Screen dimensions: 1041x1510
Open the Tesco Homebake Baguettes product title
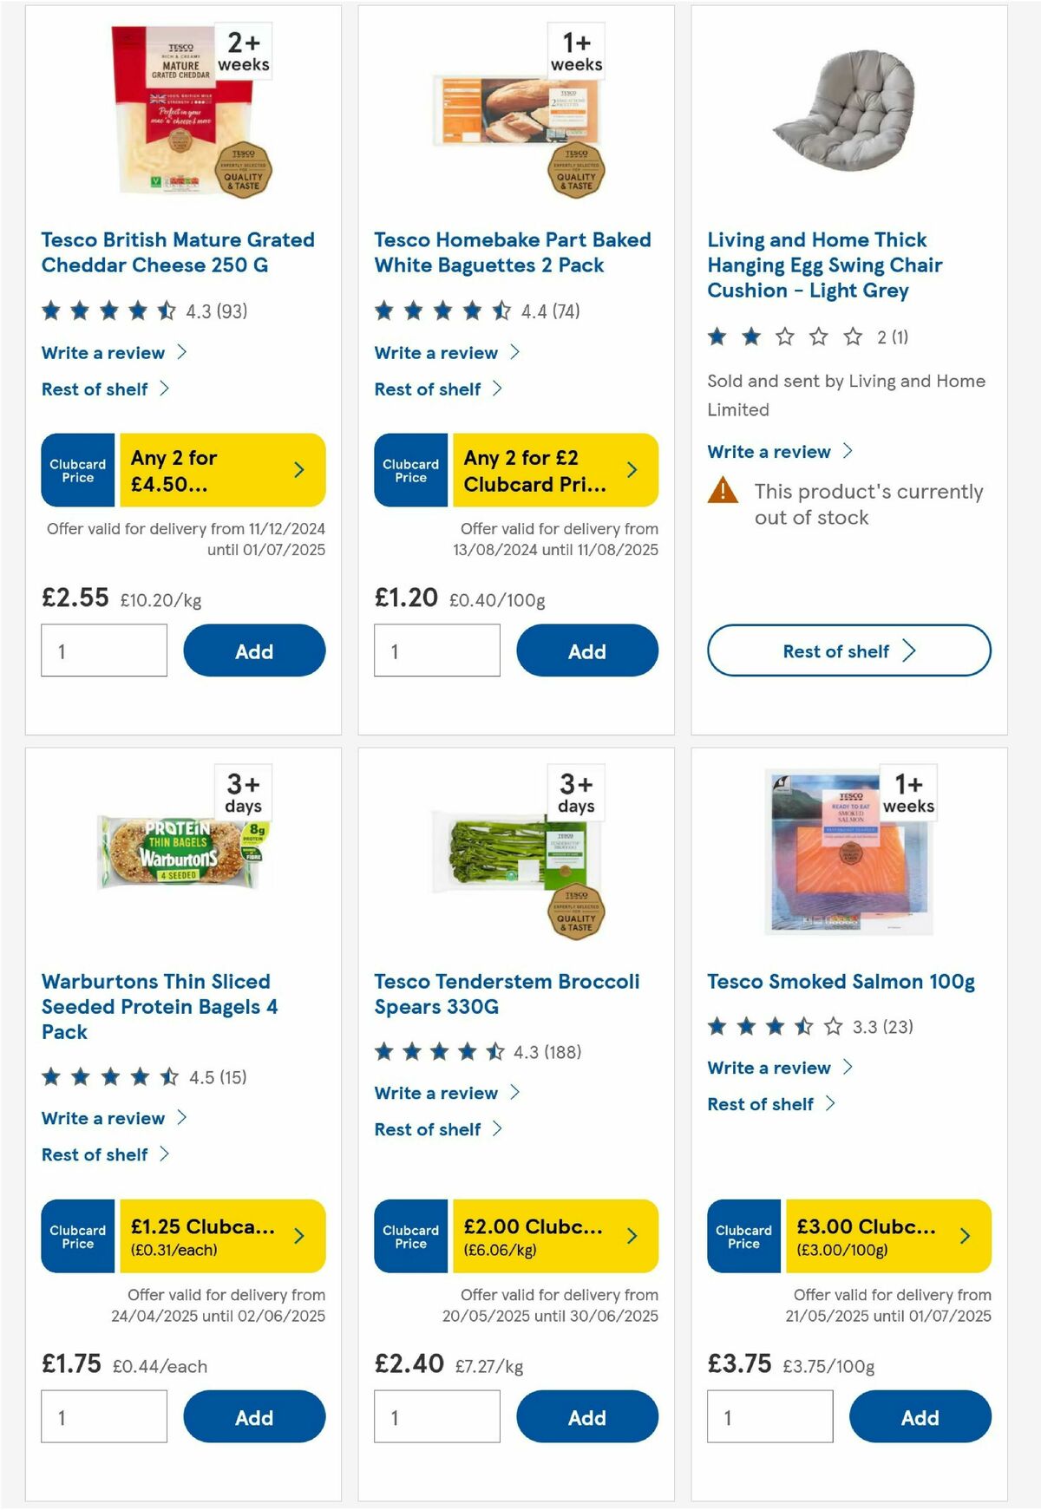[512, 252]
